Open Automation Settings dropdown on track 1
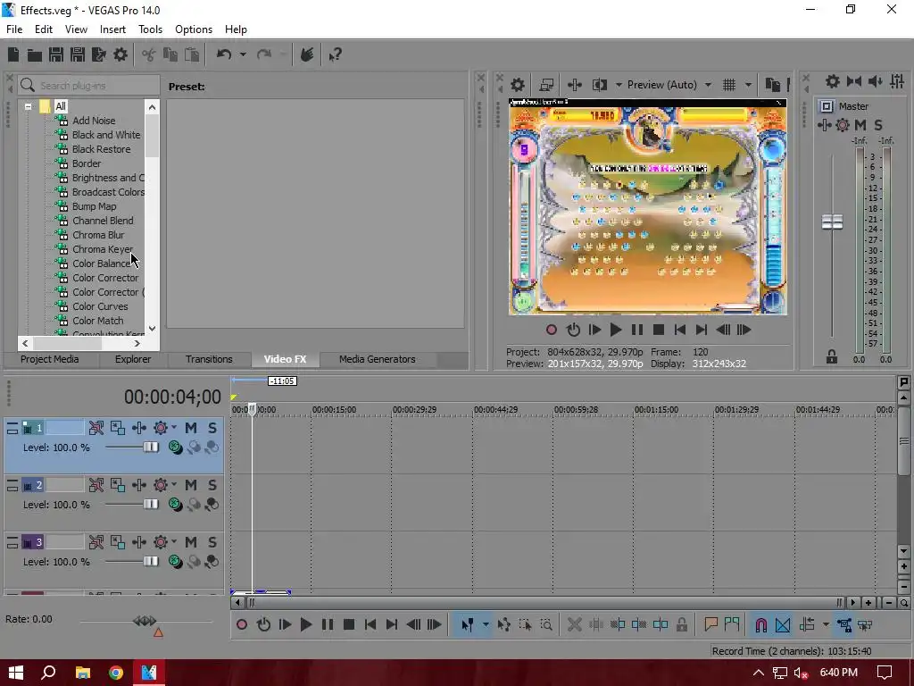The image size is (914, 686). tap(174, 428)
